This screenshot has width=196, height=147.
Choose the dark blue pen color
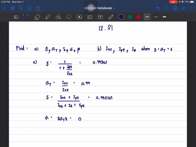click(121, 17)
